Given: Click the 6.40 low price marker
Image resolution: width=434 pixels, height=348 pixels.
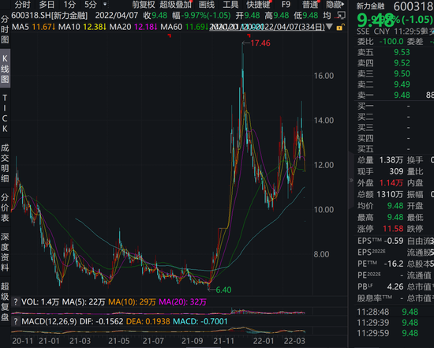Looking at the screenshot, I should (x=223, y=290).
